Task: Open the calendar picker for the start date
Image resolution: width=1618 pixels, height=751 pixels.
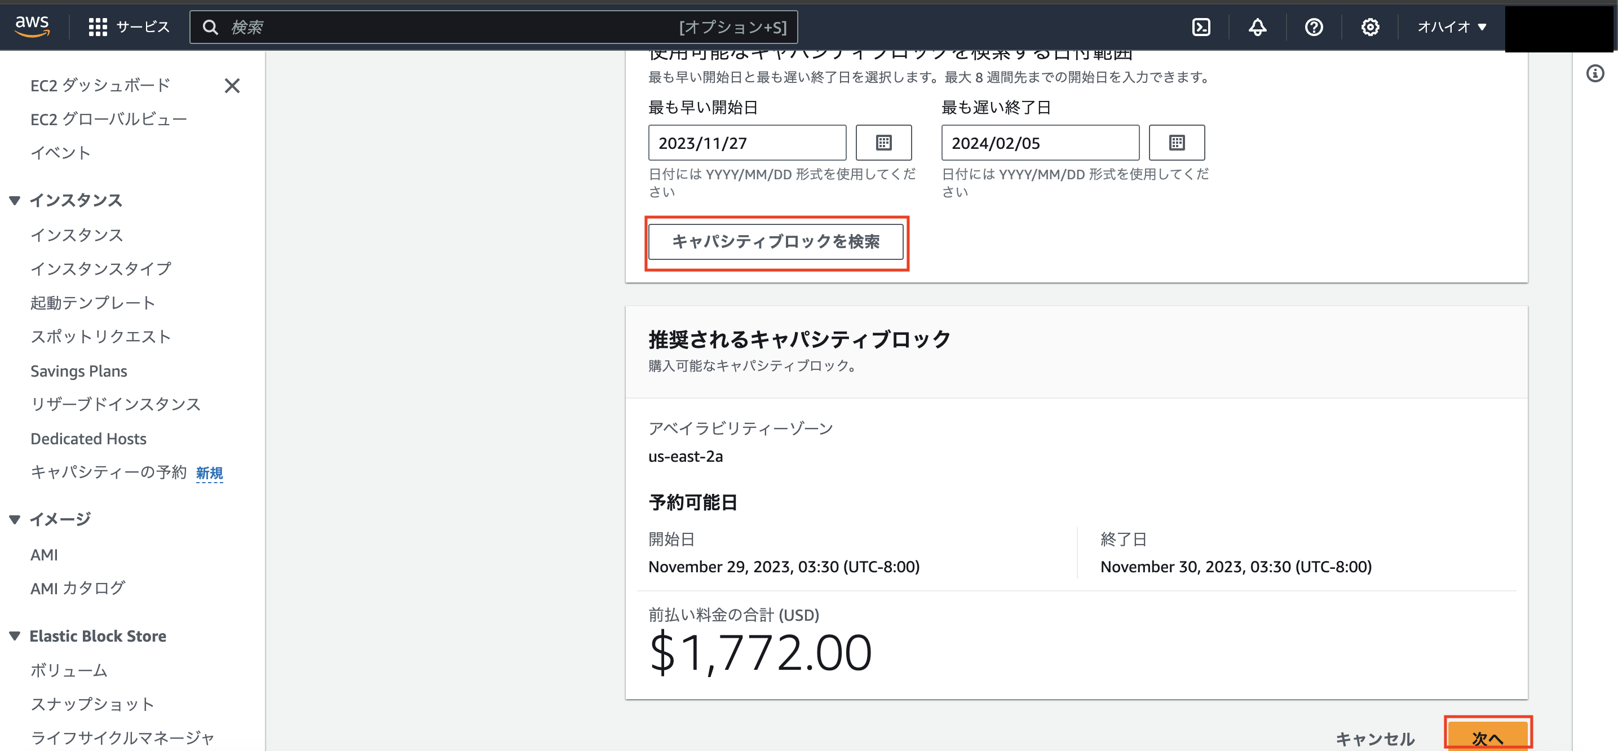Action: pyautogui.click(x=883, y=143)
